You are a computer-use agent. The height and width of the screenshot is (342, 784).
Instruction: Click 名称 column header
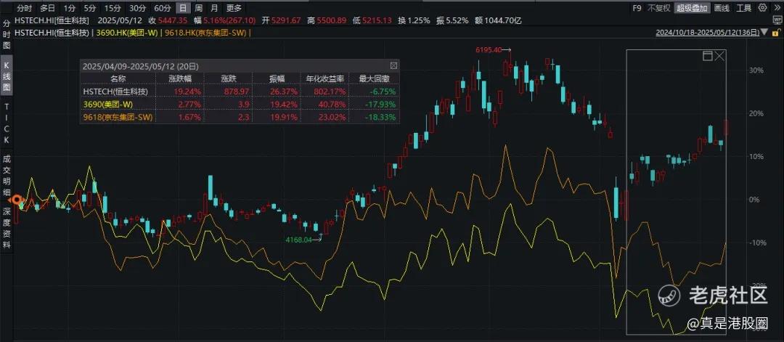(x=118, y=78)
